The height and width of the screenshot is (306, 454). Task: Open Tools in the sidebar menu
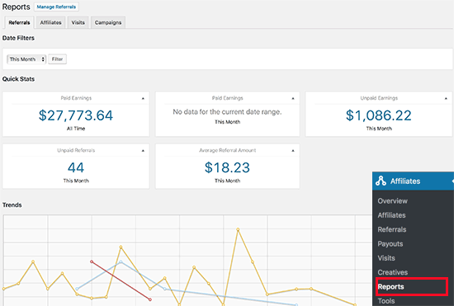(386, 301)
